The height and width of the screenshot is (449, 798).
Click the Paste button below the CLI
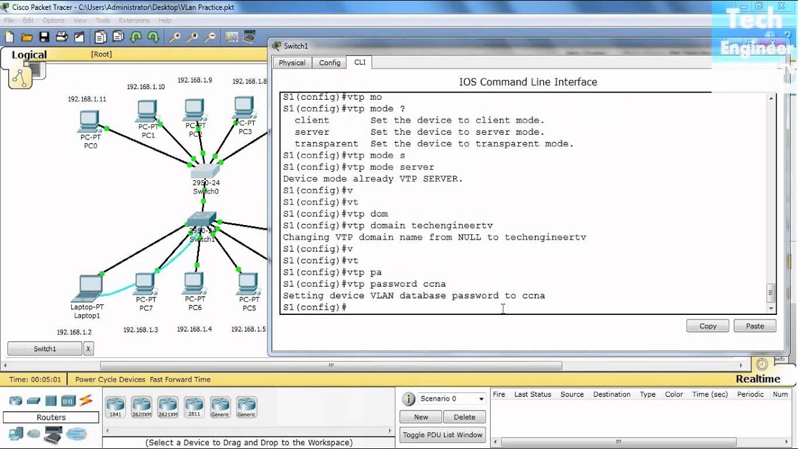[755, 326]
